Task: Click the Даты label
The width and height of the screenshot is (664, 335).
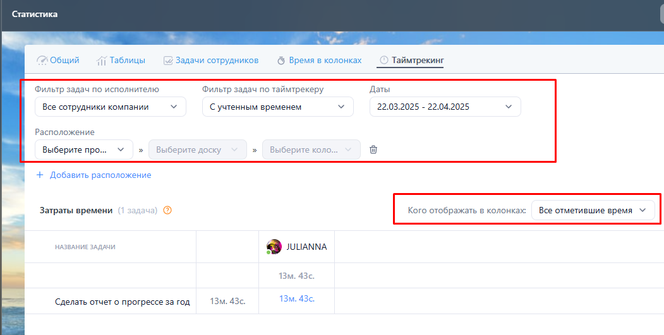Action: 380,89
